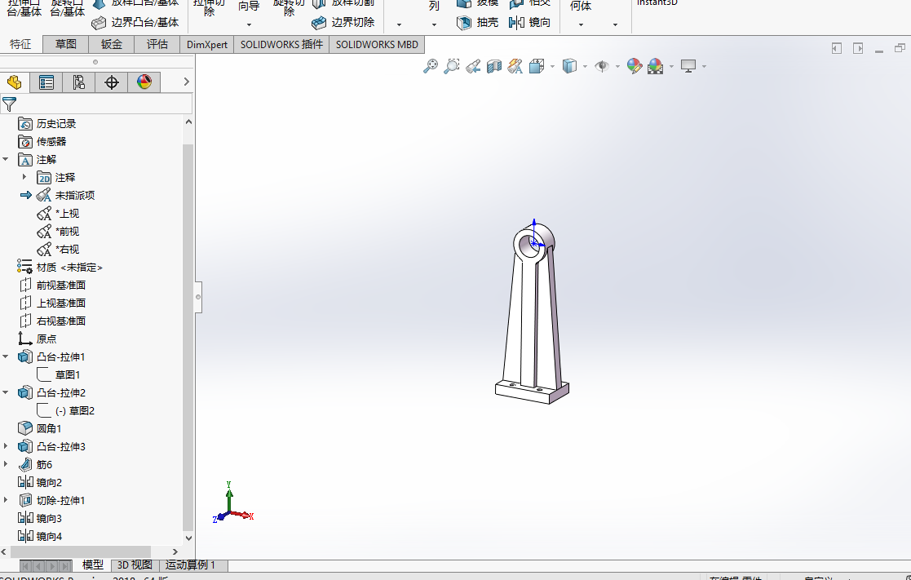The height and width of the screenshot is (580, 911).
Task: Open the Display Style dropdown arrow
Action: [585, 67]
